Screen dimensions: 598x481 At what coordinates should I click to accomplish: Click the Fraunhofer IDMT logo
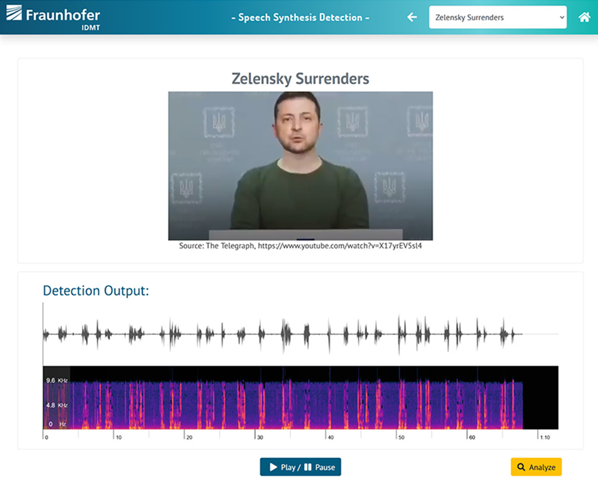click(x=53, y=17)
